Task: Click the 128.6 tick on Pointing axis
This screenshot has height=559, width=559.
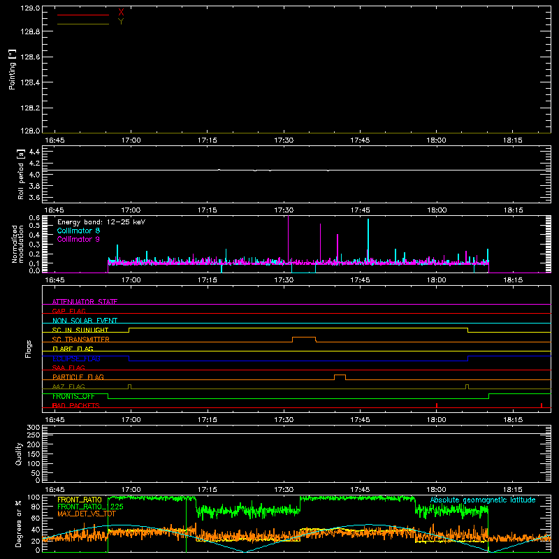Action: coord(30,57)
